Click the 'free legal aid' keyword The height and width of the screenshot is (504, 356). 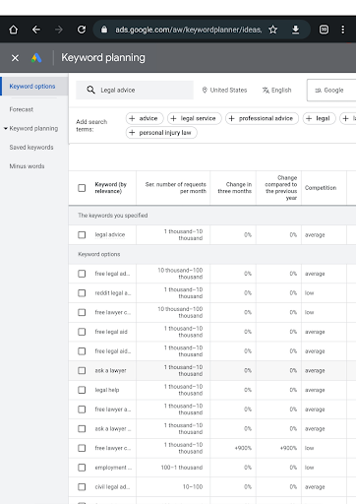[x=111, y=332]
